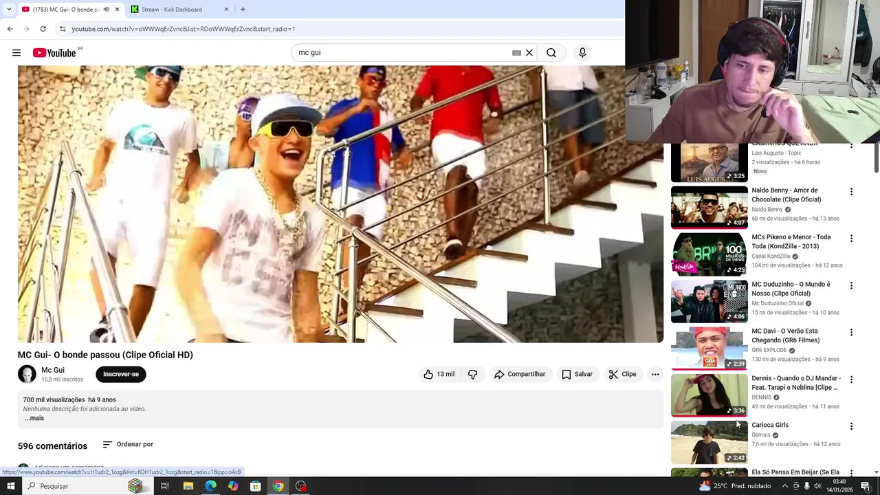Open Naldo Benny Amor de Chocolate thumbnail
Image resolution: width=880 pixels, height=495 pixels.
[709, 207]
